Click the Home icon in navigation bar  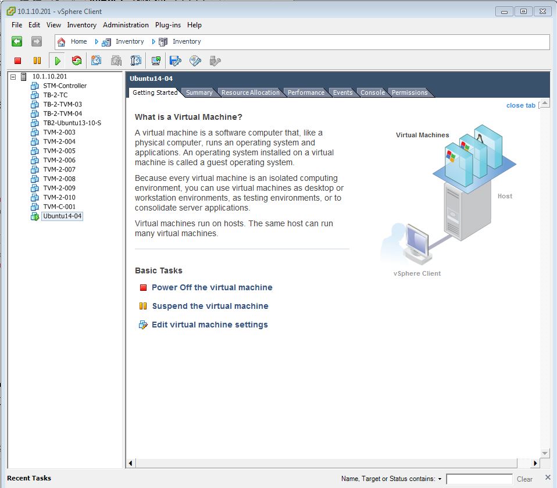(x=61, y=41)
